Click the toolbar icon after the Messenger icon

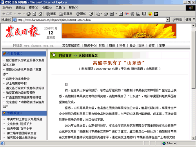138,14
